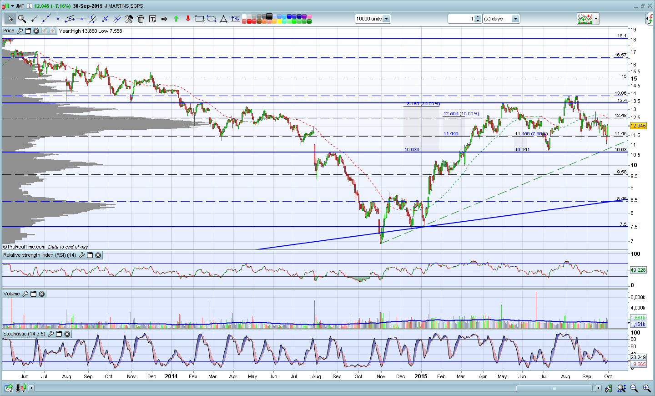
Task: Open Stochastic indicator wrench settings
Action: [51, 334]
